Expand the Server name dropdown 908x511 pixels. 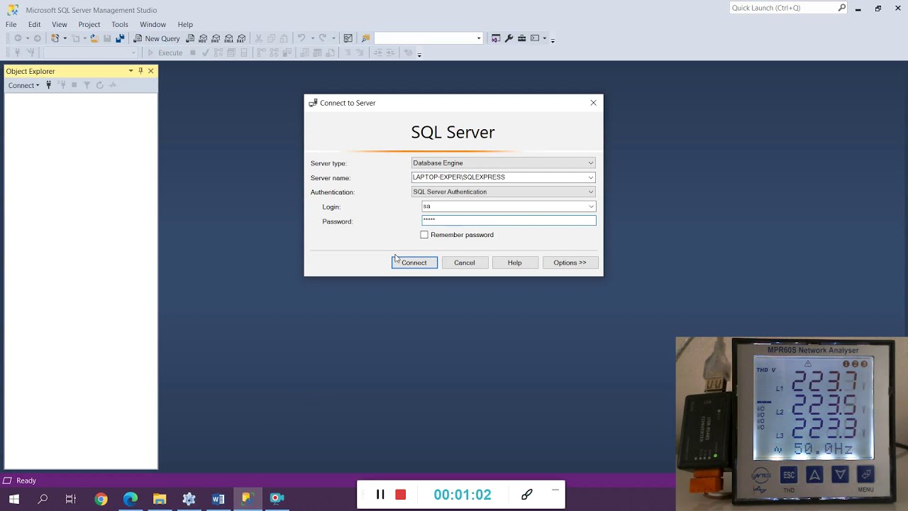[590, 177]
